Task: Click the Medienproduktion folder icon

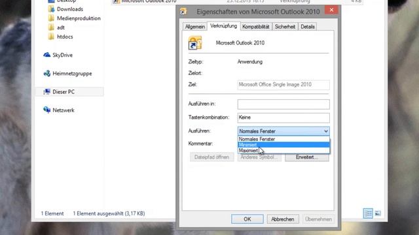Action: point(51,18)
